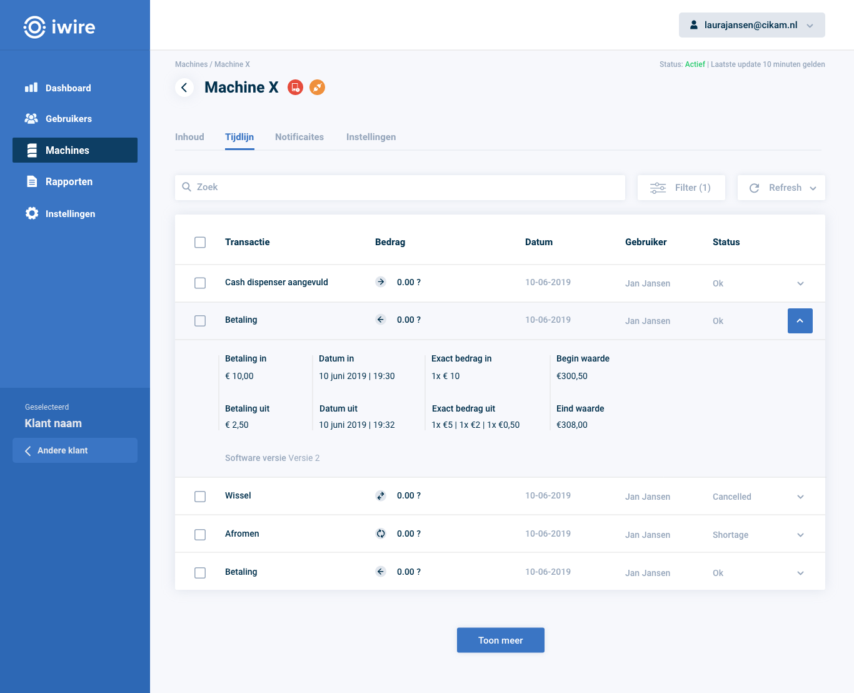Click the Gebruikers people icon

31,118
